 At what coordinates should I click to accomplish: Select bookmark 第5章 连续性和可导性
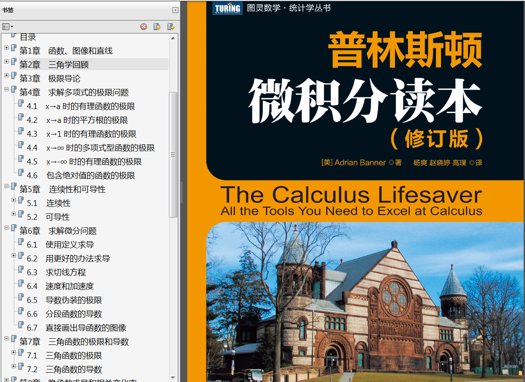click(x=62, y=189)
